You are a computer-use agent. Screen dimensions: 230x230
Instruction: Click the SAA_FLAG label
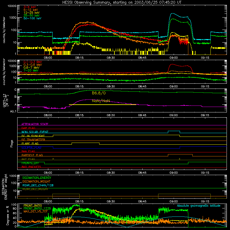point(28,151)
